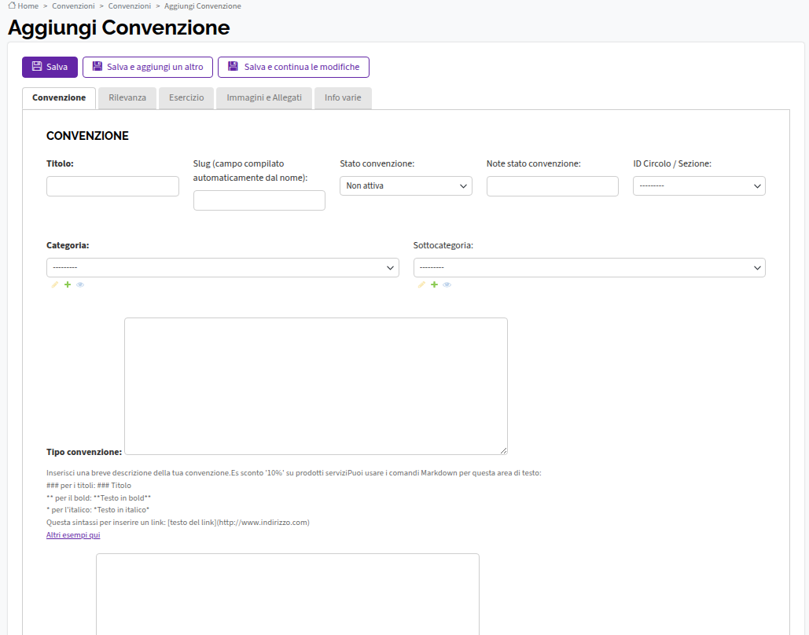The image size is (809, 635).
Task: Click the Salva button
Action: pos(50,67)
